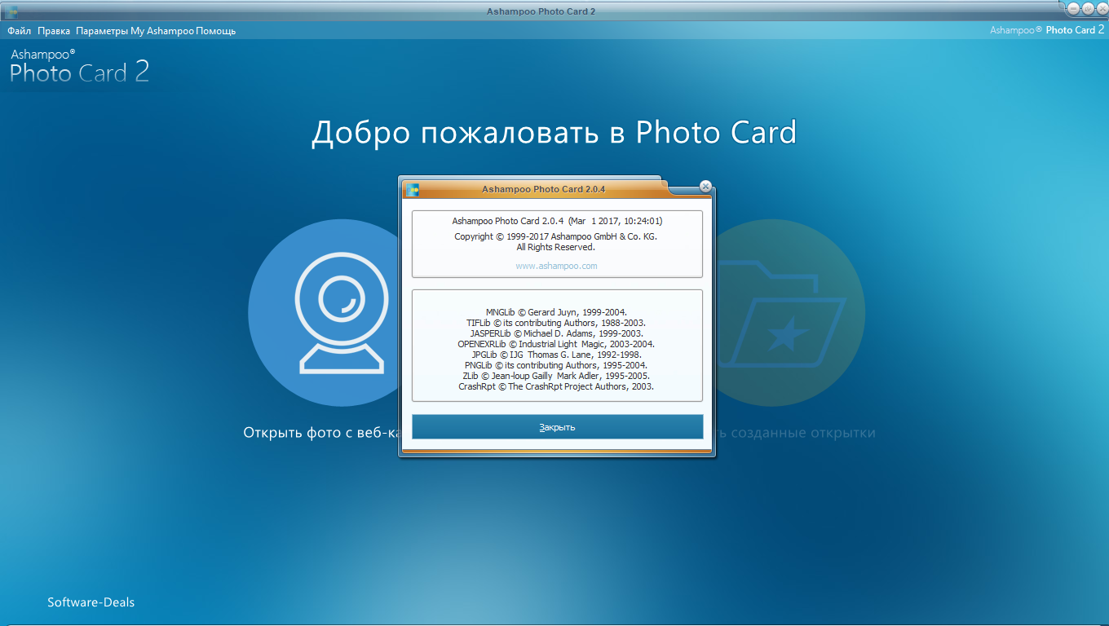Click the About dialog title bar
The height and width of the screenshot is (626, 1109).
pos(543,189)
